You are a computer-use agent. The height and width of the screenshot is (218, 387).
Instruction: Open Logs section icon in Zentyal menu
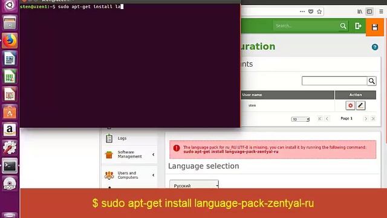coord(109,139)
